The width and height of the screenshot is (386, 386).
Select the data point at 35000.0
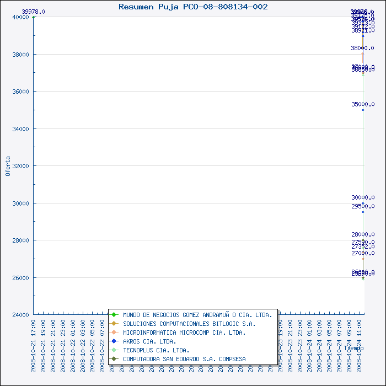[x=363, y=110]
